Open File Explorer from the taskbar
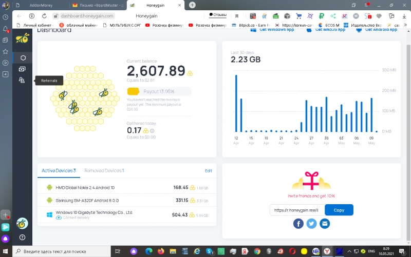411x257 pixels. click(173, 251)
